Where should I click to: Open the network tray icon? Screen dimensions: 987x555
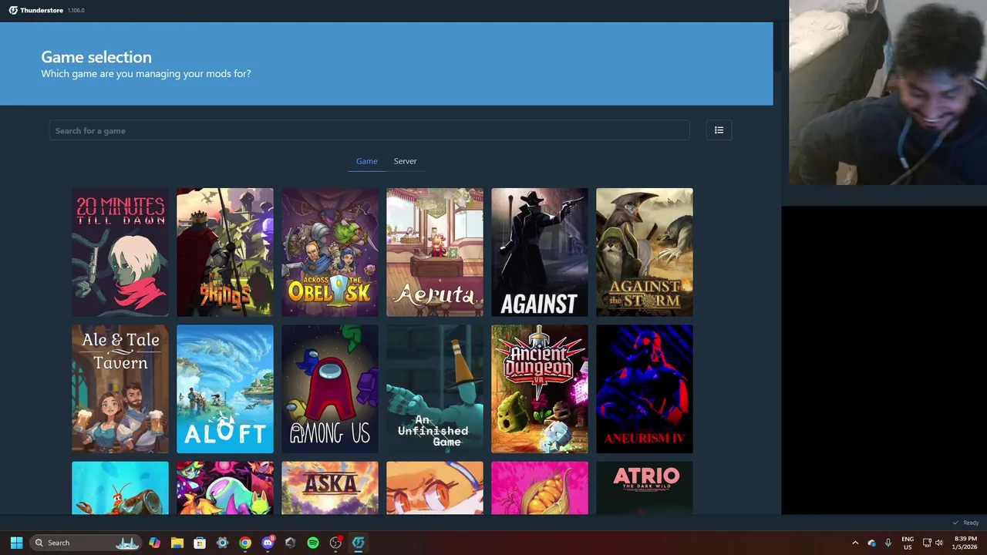[x=927, y=543]
